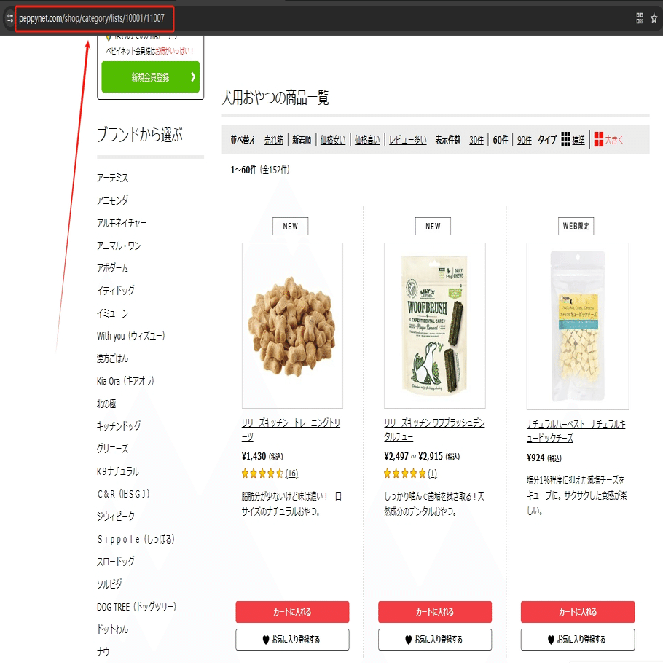Open brand ソルビダ
Viewport: 663px width, 663px height.
point(109,584)
